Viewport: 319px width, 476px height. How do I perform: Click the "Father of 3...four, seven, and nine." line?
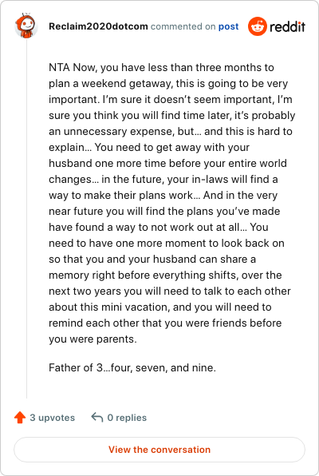click(132, 367)
